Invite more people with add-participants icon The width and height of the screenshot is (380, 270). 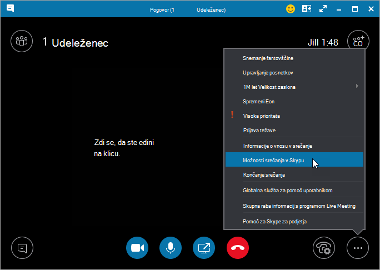pos(358,41)
